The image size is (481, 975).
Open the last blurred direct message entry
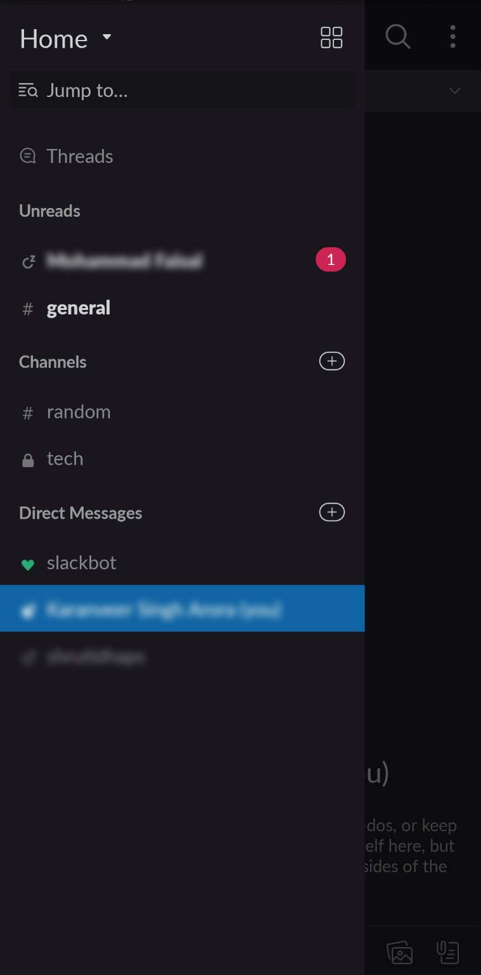[183, 657]
